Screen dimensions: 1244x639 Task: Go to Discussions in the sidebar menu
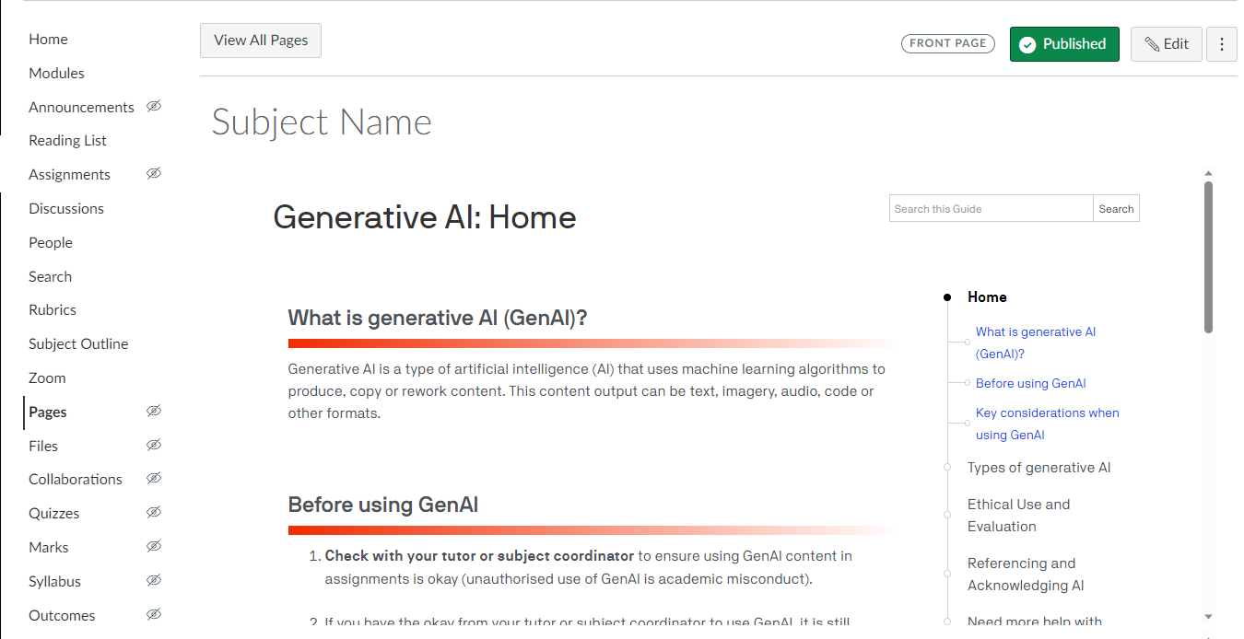click(66, 208)
